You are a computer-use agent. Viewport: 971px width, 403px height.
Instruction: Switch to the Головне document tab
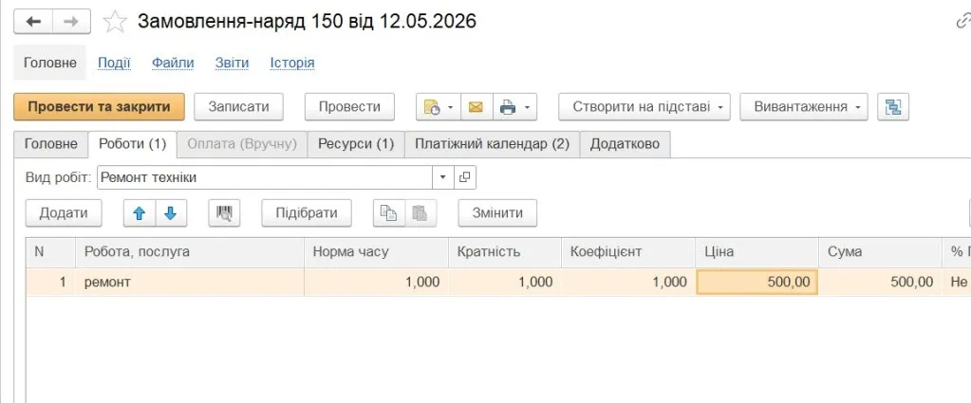tap(50, 144)
